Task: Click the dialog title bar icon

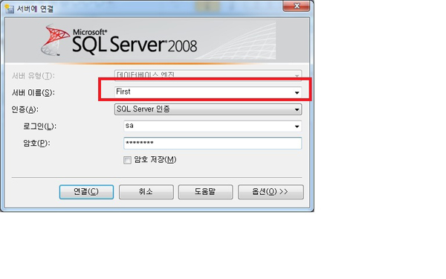Action: (9, 8)
